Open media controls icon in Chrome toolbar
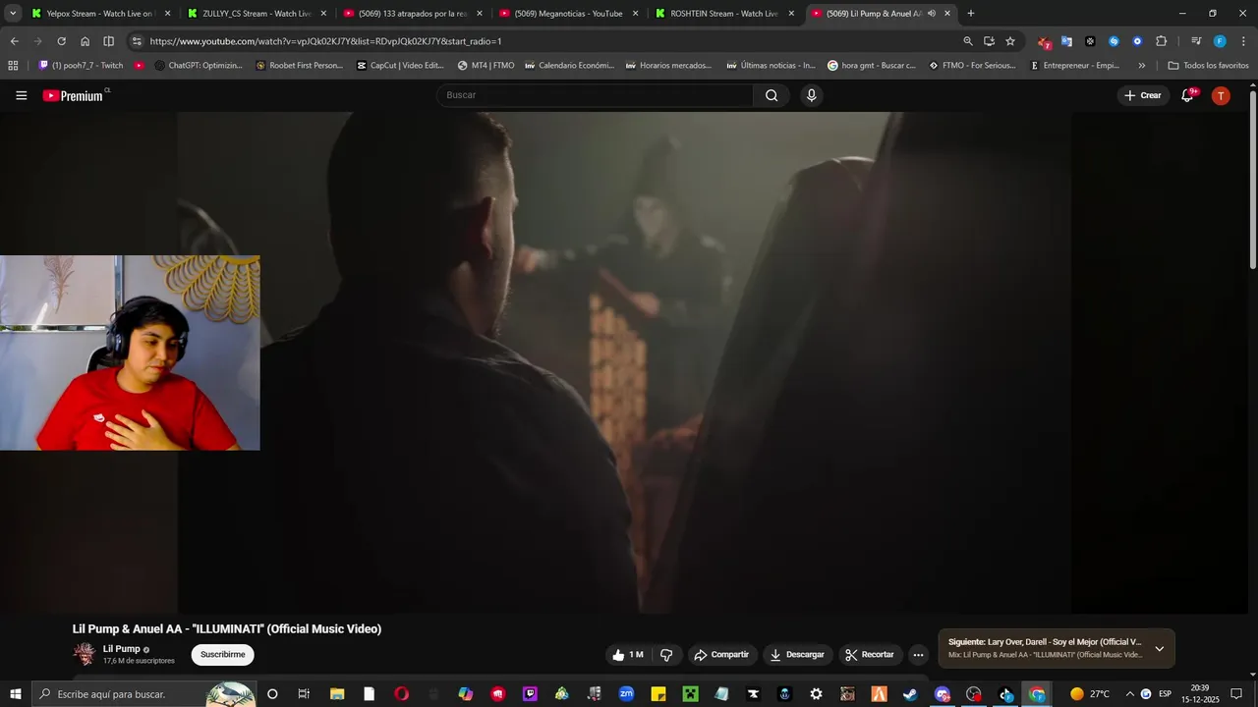Screen dimensions: 1258x707 (x=1196, y=41)
